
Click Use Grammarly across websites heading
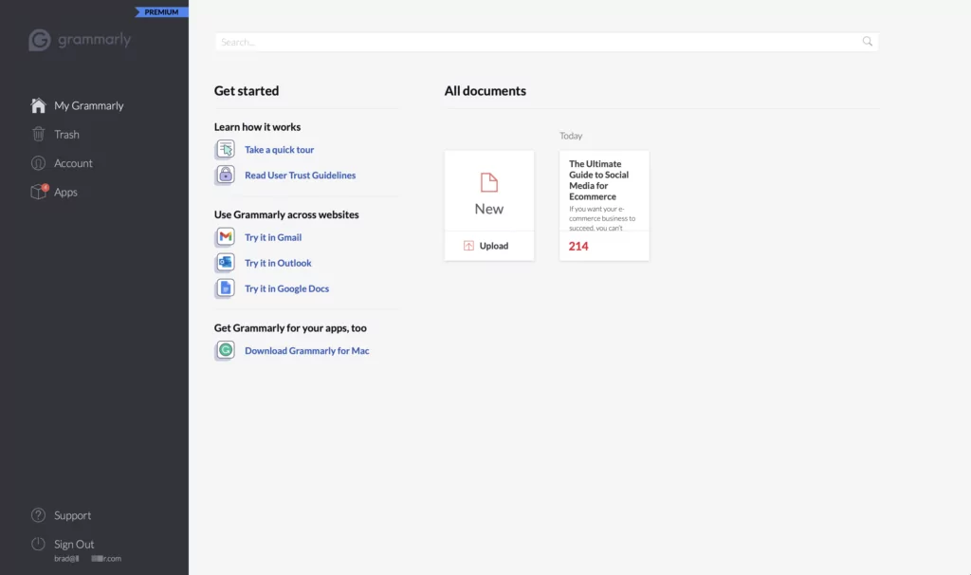[x=286, y=214]
